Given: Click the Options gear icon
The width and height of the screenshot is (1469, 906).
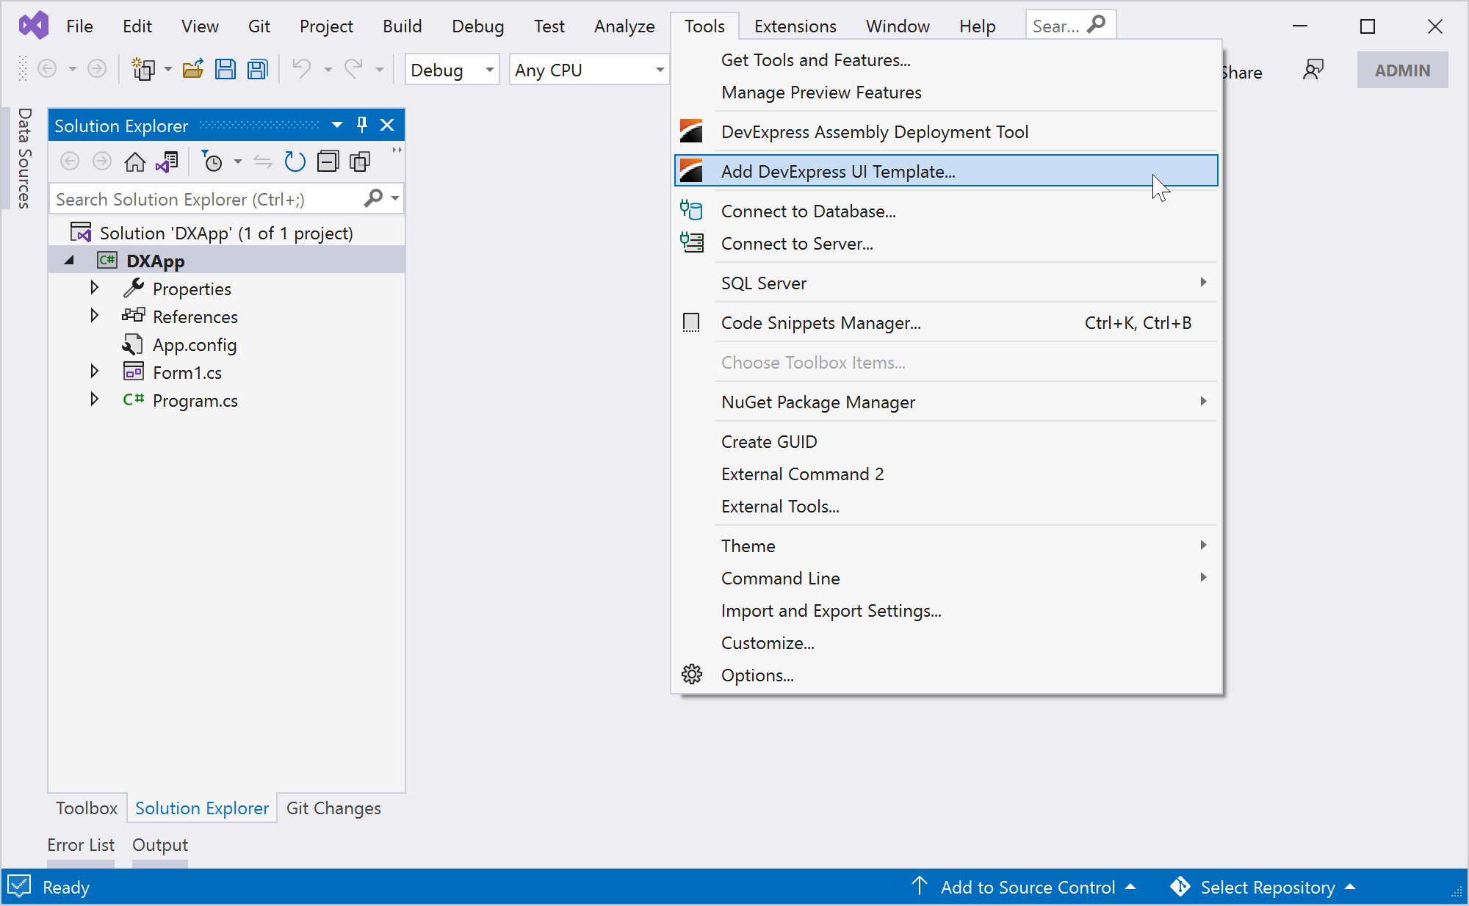Looking at the screenshot, I should pyautogui.click(x=693, y=675).
